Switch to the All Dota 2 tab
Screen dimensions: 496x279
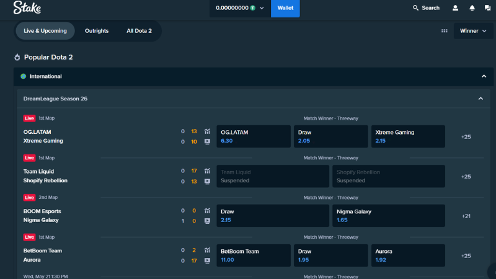point(139,30)
